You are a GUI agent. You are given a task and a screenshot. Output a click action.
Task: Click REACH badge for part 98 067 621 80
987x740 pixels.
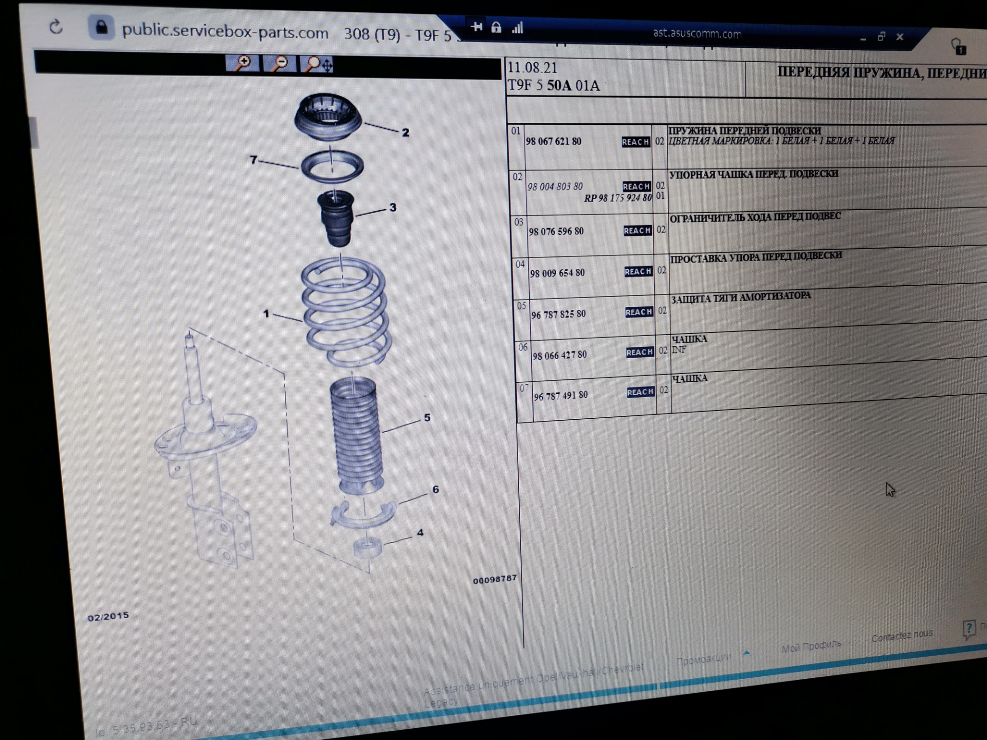pyautogui.click(x=635, y=142)
